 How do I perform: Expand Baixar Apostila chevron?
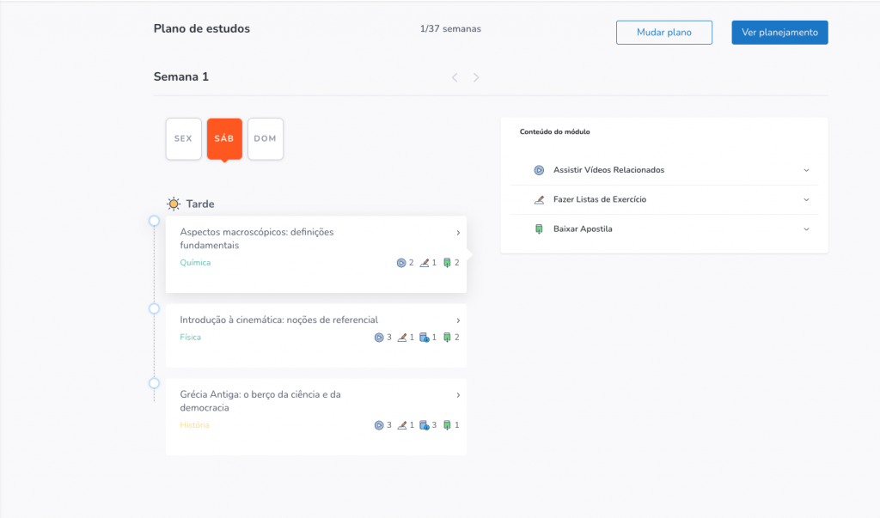pyautogui.click(x=806, y=229)
